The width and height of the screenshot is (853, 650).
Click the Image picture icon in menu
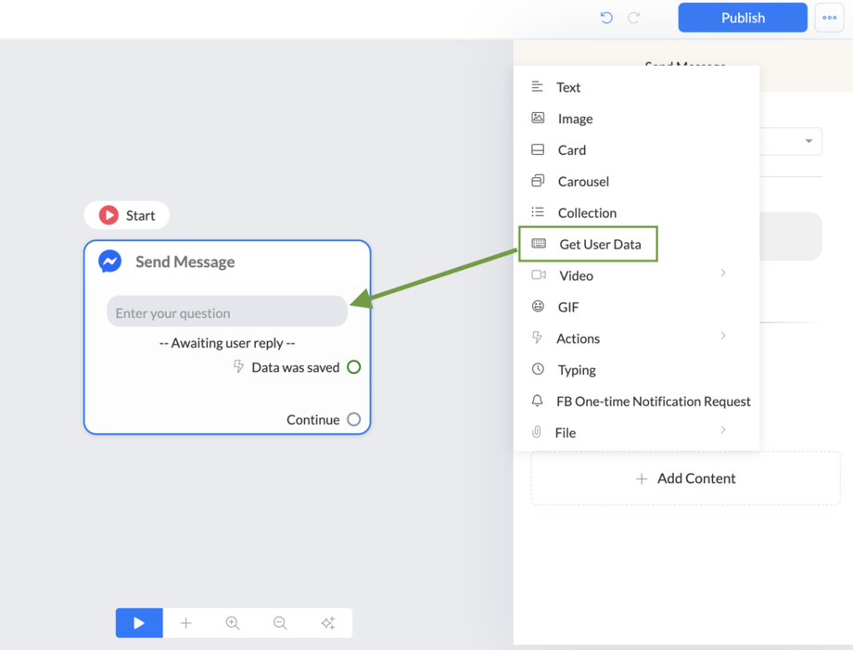538,118
